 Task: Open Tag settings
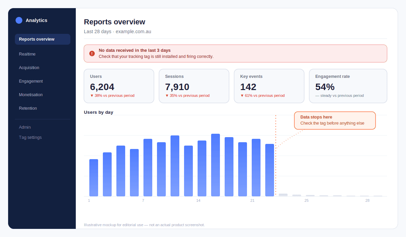pyautogui.click(x=30, y=137)
